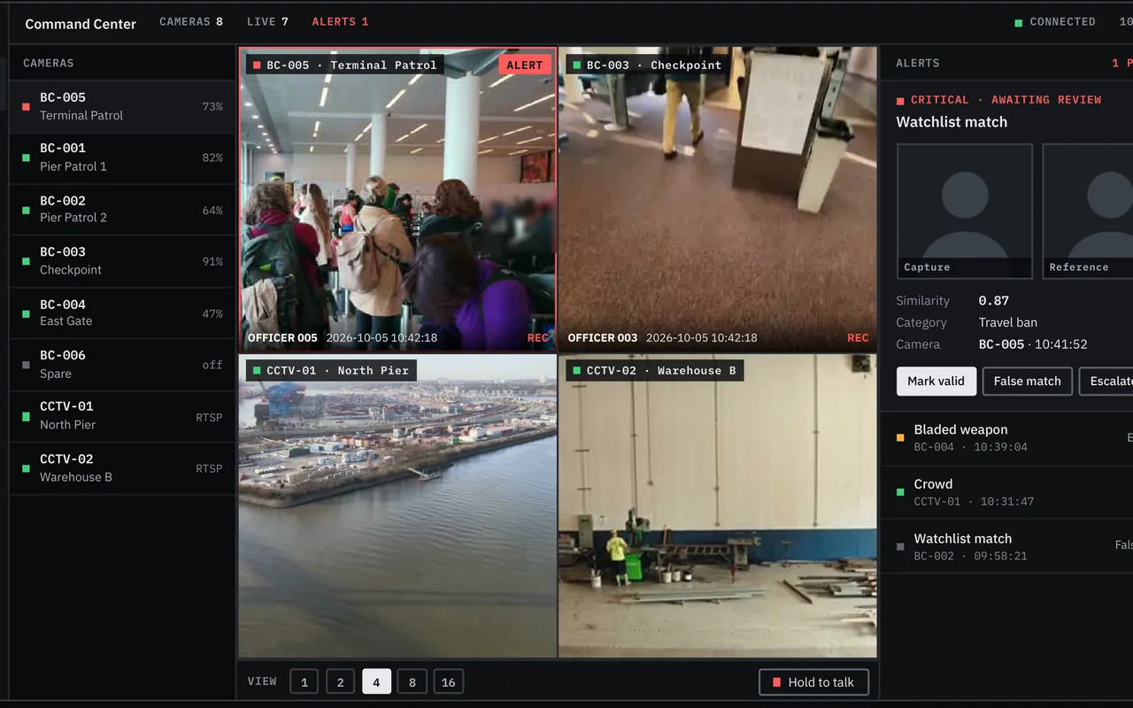Click the similarity value 0.87
Image resolution: width=1133 pixels, height=708 pixels.
tap(994, 301)
